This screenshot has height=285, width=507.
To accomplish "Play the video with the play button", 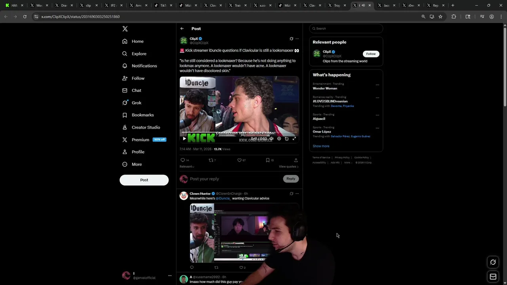I will tap(184, 139).
